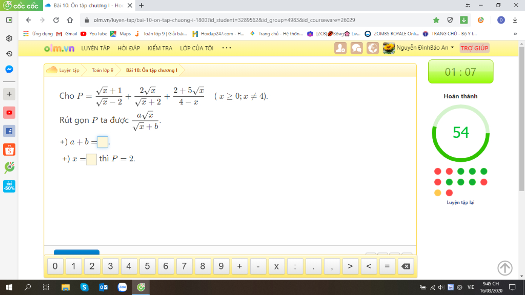This screenshot has height=295, width=525.
Task: Open the Windows notification center
Action: click(x=512, y=287)
